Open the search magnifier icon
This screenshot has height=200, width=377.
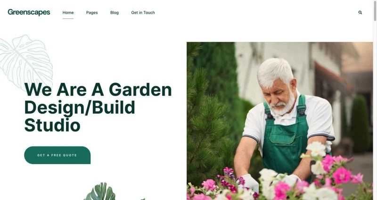[360, 13]
